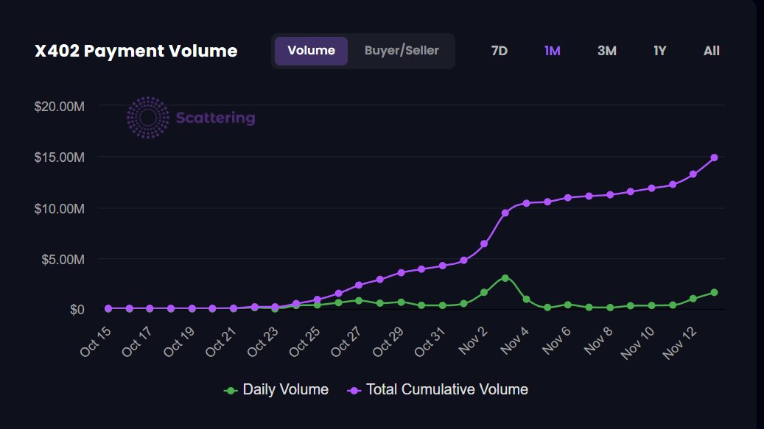Select the 7D time range
764x429 pixels.
point(499,50)
